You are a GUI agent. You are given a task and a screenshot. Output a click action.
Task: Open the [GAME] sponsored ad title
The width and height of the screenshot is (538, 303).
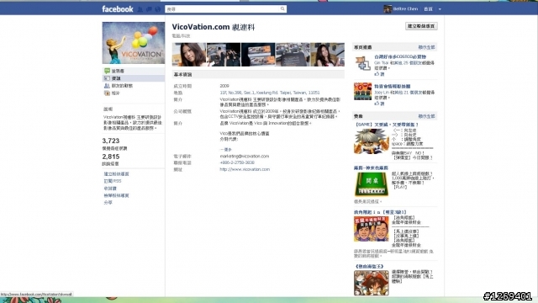(386, 125)
